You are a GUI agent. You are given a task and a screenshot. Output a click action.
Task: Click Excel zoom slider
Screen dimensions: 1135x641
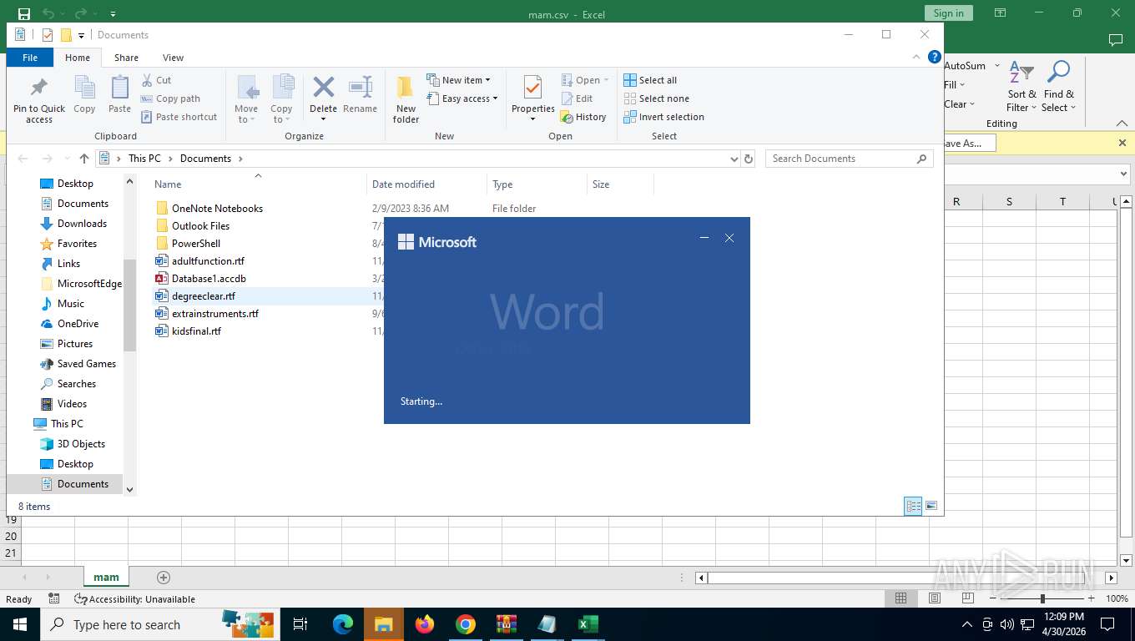click(1042, 598)
